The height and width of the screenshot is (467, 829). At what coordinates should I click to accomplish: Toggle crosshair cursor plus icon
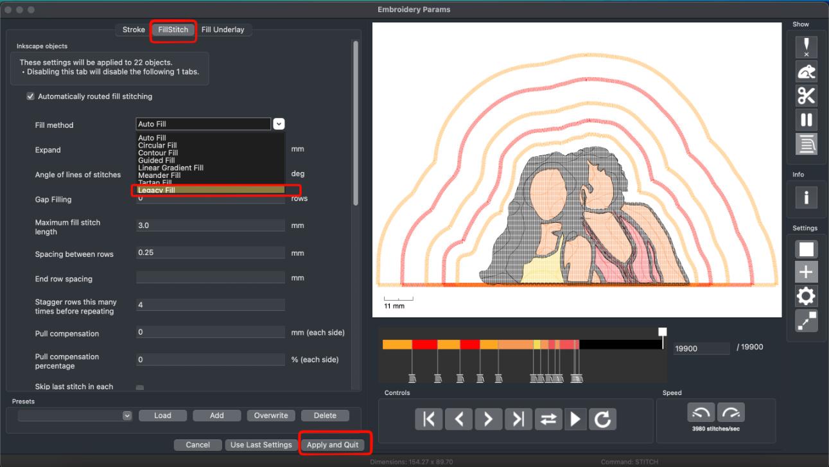pyautogui.click(x=807, y=272)
